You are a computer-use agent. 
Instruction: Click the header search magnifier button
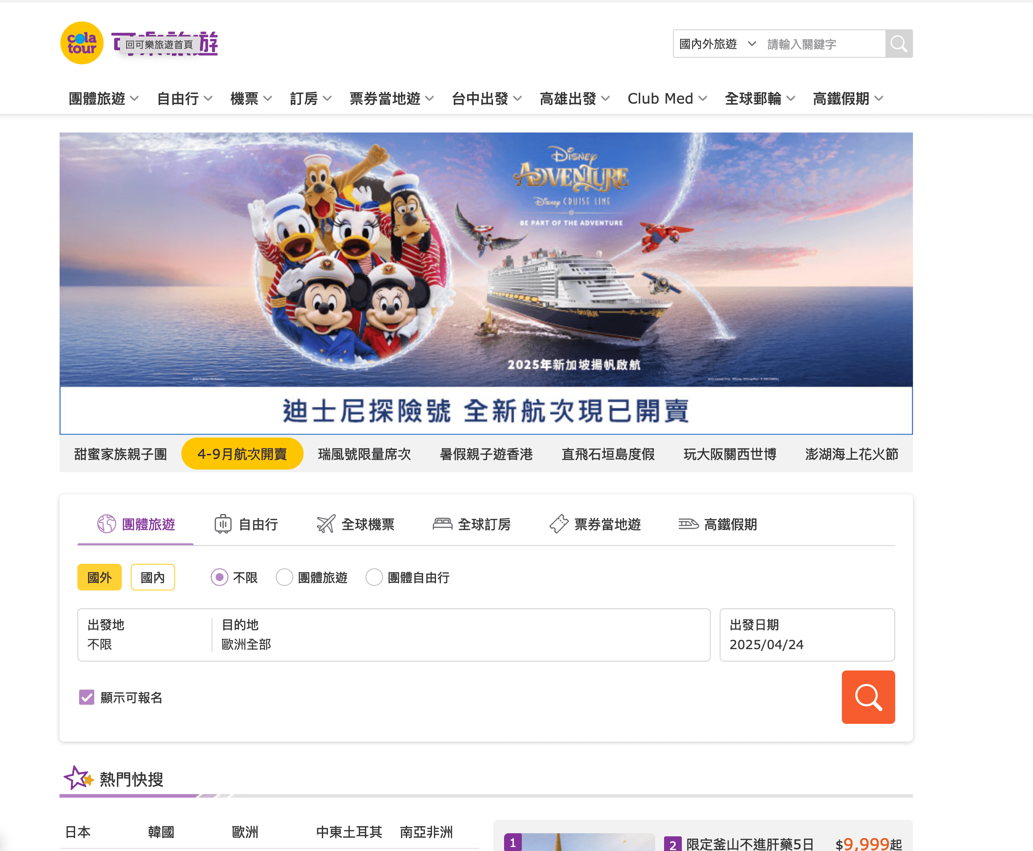(x=899, y=44)
